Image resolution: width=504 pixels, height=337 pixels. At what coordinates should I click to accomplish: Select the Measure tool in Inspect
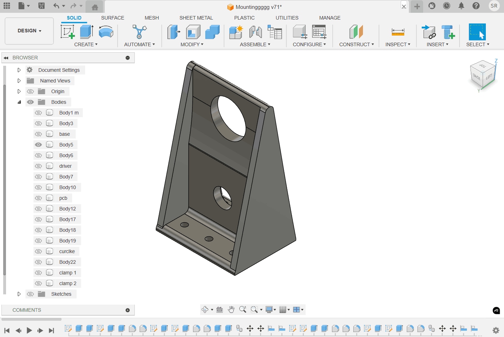(398, 32)
